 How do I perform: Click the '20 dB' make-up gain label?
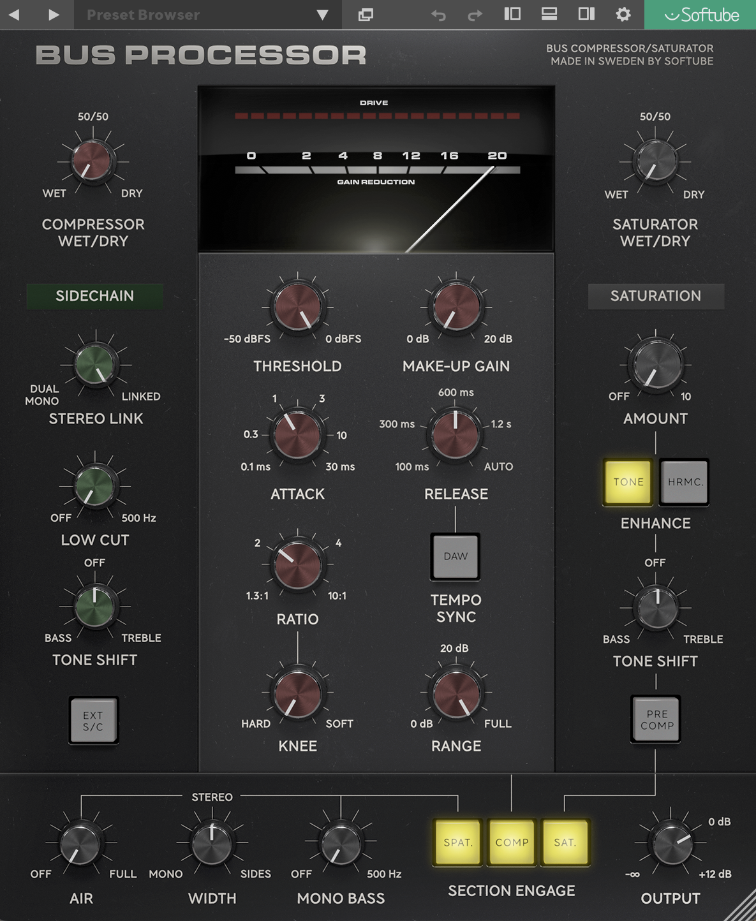tap(498, 339)
